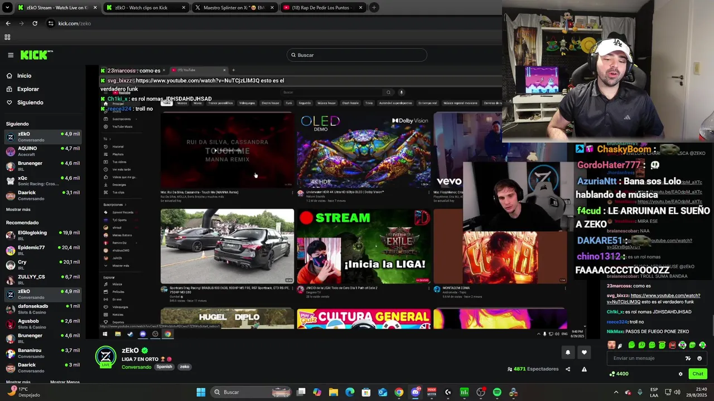Image resolution: width=714 pixels, height=401 pixels.
Task: Switch to 'zEkO - Watch clips on Kick' tab
Action: click(x=146, y=8)
